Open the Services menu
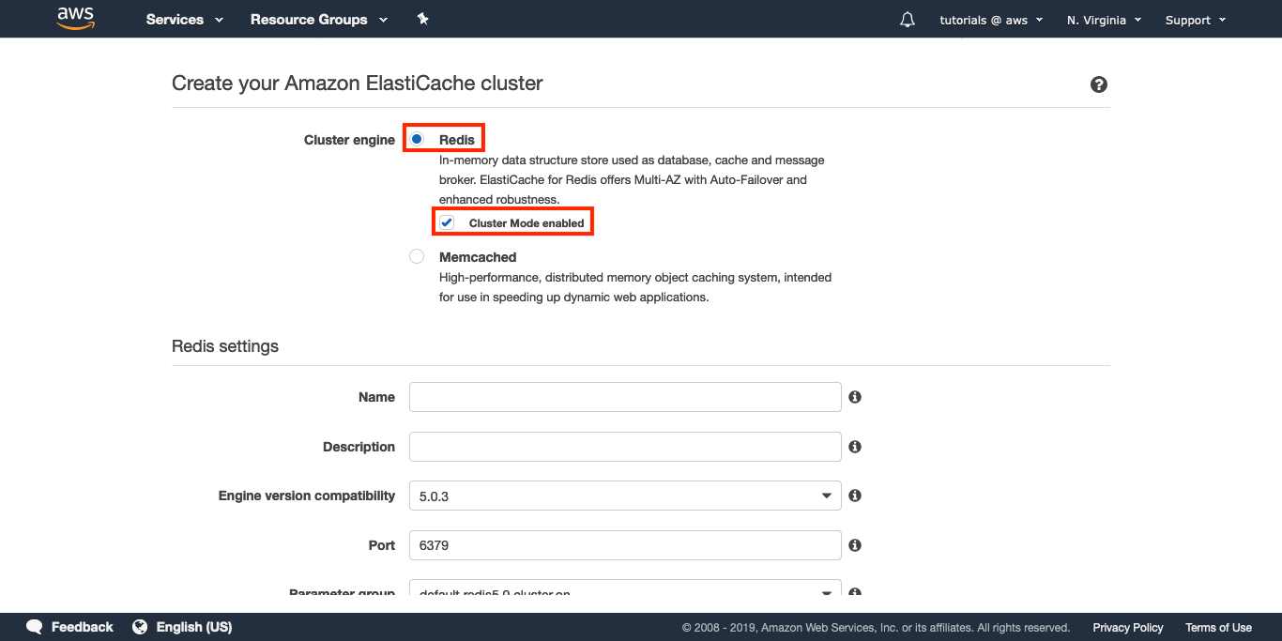 [x=184, y=20]
